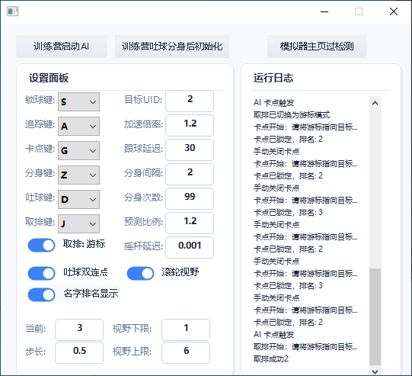Close the window
This screenshot has width=412, height=376.
(394, 11)
